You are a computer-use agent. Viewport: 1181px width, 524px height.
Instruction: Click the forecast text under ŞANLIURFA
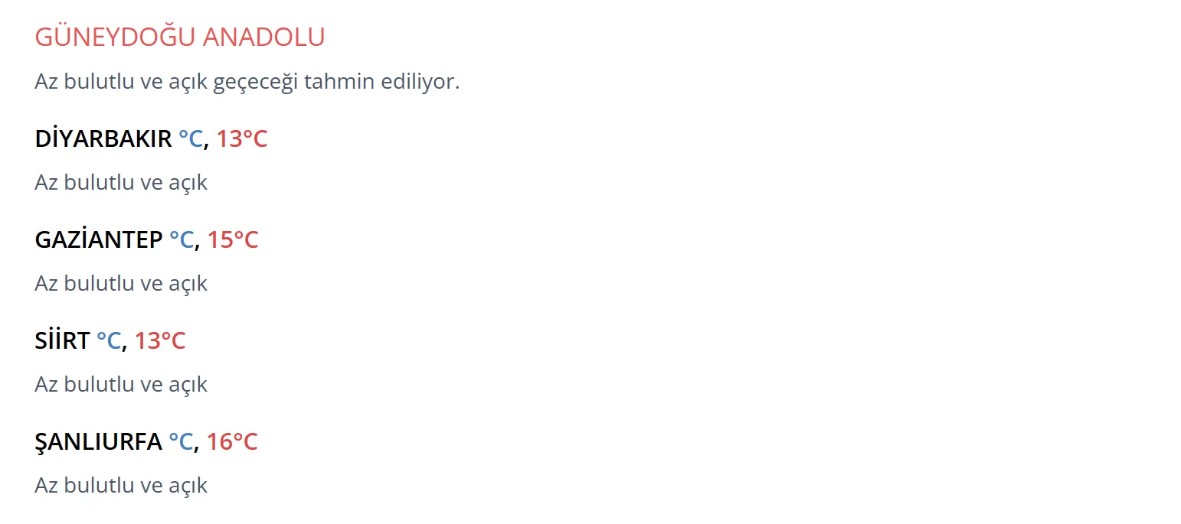121,485
